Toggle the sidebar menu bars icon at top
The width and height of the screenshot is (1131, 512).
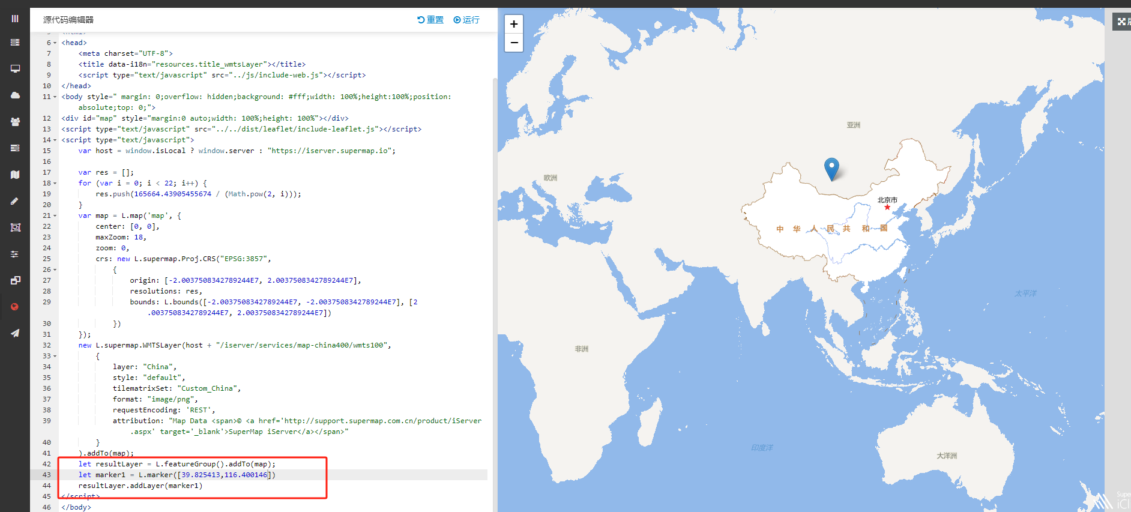(15, 19)
